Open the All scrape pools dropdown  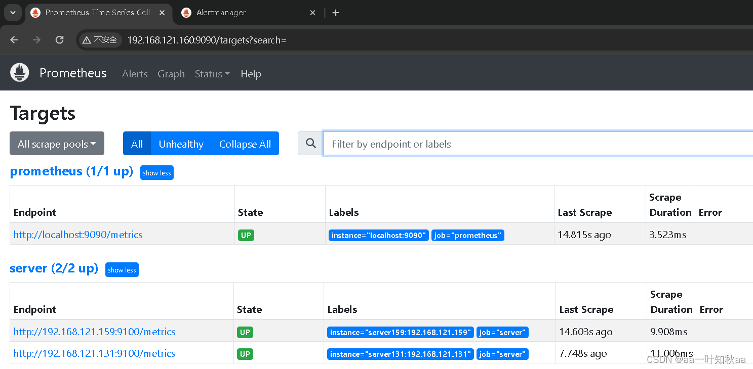tap(57, 144)
